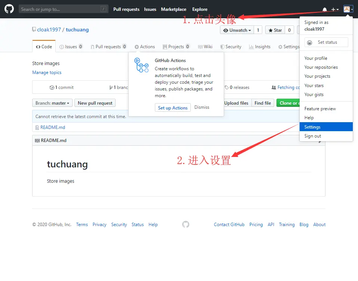Expand the Unwatch dropdown button
The width and height of the screenshot is (358, 281).
click(x=237, y=30)
